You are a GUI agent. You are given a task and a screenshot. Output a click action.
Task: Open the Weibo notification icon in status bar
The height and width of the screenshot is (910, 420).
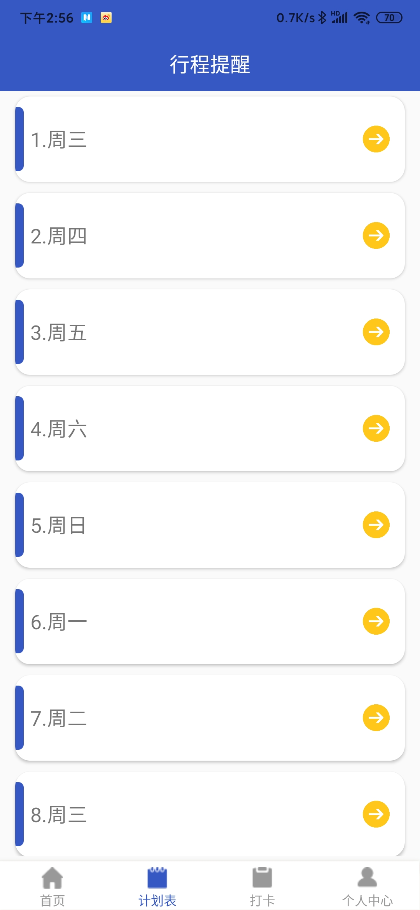pyautogui.click(x=106, y=17)
